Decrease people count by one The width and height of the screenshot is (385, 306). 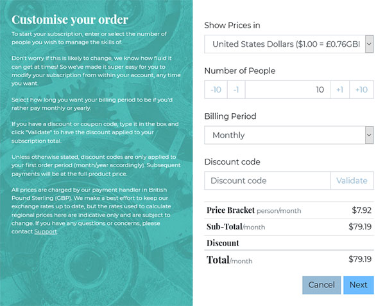[x=236, y=89]
